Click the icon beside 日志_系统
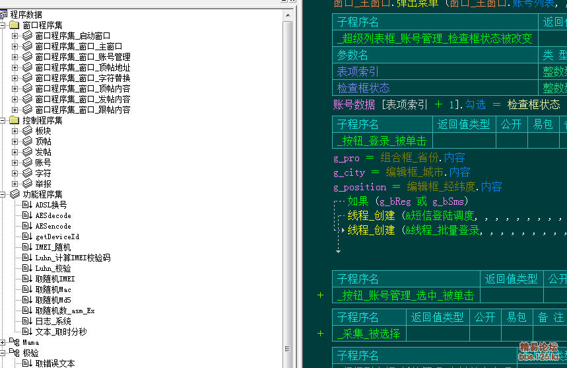Viewport: 567px width, 368px height. [27, 321]
